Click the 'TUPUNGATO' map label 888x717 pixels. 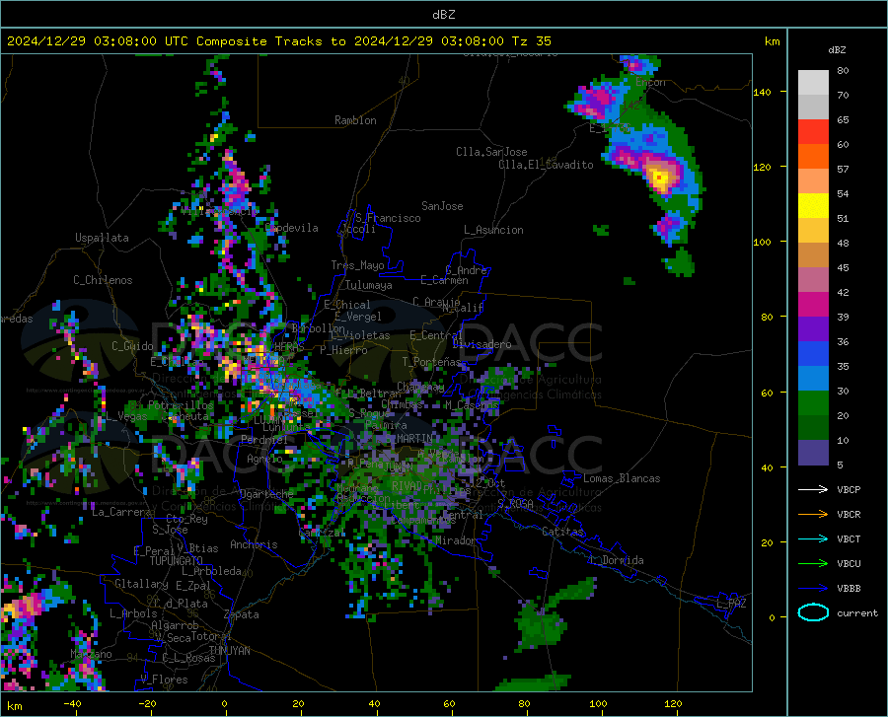177,561
